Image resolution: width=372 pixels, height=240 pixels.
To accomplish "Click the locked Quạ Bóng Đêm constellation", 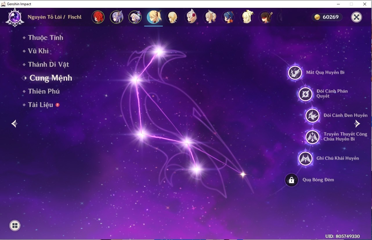I will tap(292, 180).
